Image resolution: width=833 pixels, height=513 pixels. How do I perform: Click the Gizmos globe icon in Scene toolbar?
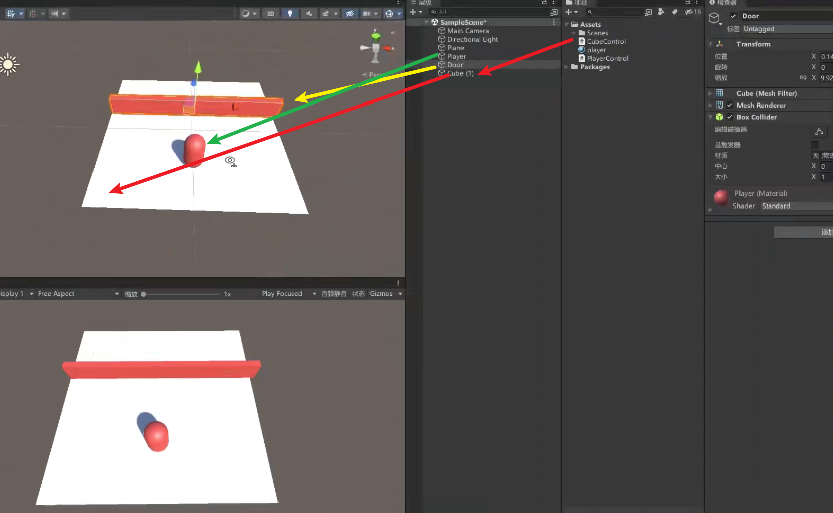[x=389, y=14]
